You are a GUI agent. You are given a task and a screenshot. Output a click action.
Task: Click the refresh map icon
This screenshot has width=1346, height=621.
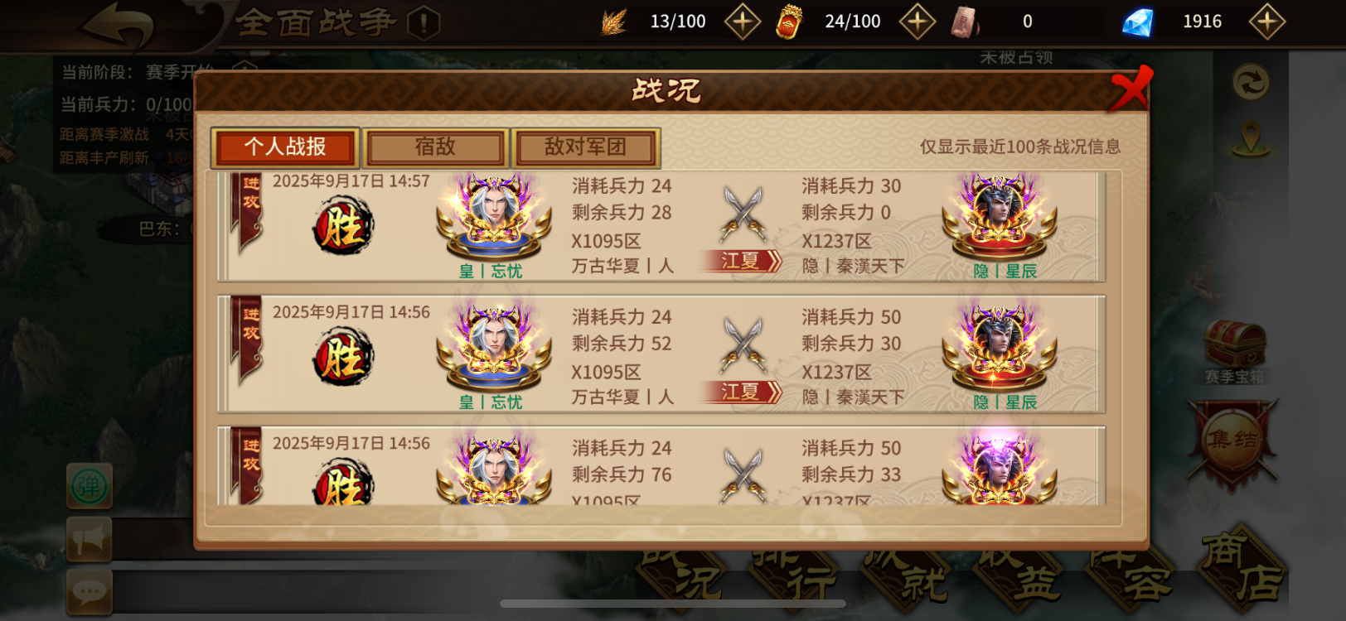coord(1251,82)
